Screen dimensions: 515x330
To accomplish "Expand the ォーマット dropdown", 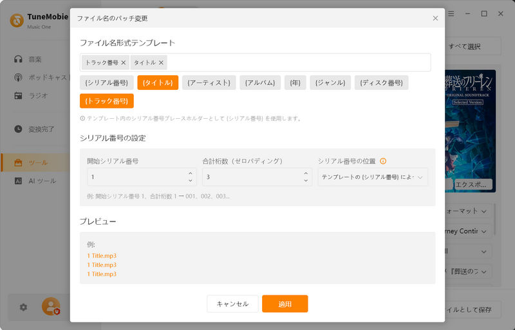I will [x=468, y=211].
